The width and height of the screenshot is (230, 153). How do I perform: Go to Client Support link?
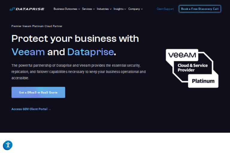pos(165,9)
